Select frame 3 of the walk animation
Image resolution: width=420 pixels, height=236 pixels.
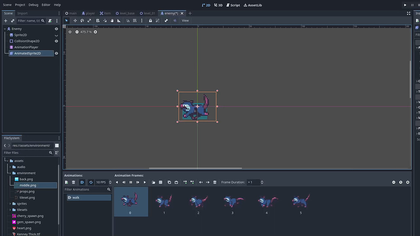click(x=233, y=202)
